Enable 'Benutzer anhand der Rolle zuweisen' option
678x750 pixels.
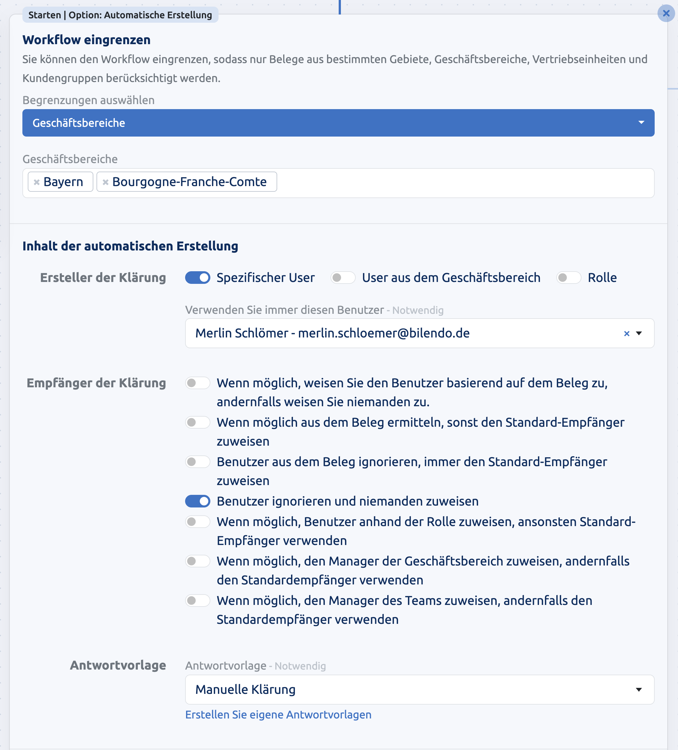[197, 522]
